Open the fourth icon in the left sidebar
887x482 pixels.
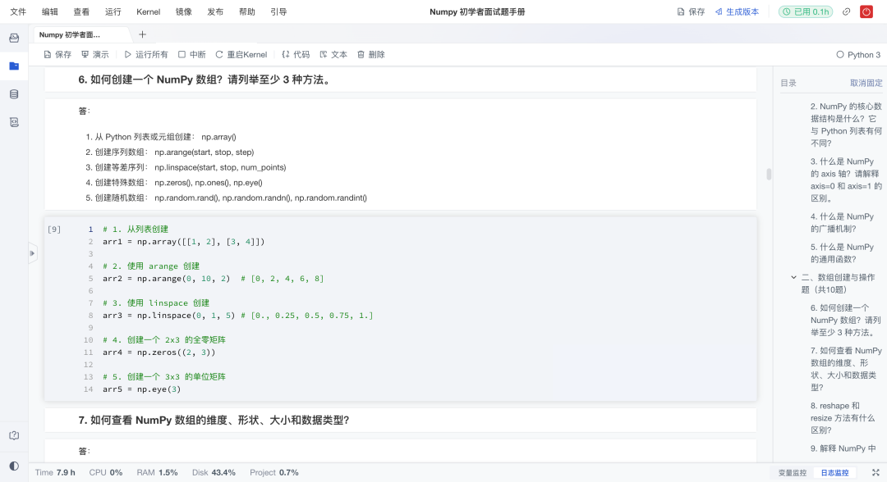14,122
